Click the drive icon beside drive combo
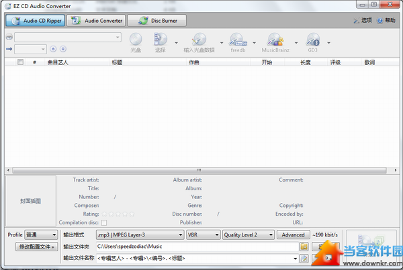 pos(9,37)
